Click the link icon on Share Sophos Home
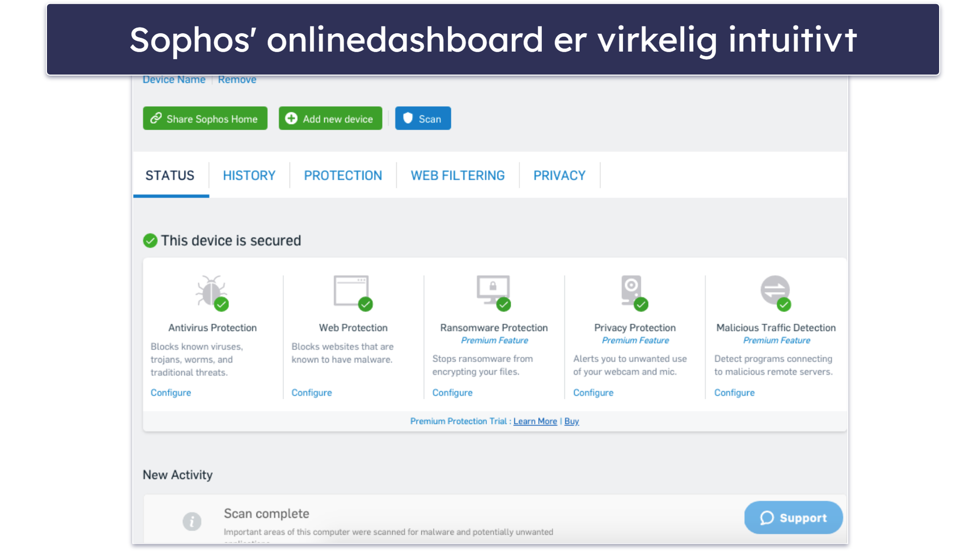The height and width of the screenshot is (551, 980). 156,118
